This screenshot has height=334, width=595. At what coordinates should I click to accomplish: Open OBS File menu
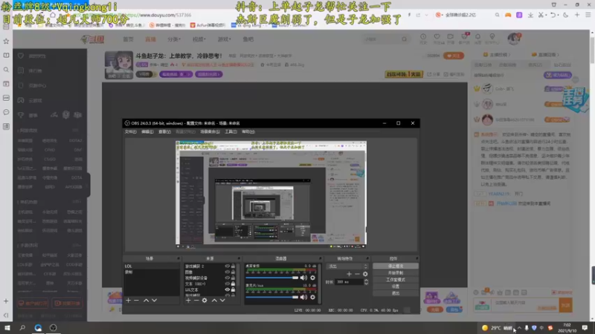[x=131, y=132]
